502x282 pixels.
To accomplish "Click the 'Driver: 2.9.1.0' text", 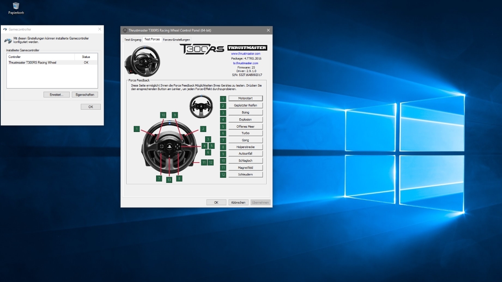I will tap(246, 71).
